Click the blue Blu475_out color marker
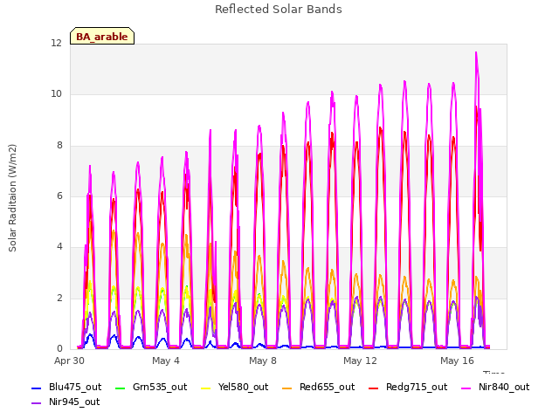The height and width of the screenshot is (419, 559). (37, 388)
